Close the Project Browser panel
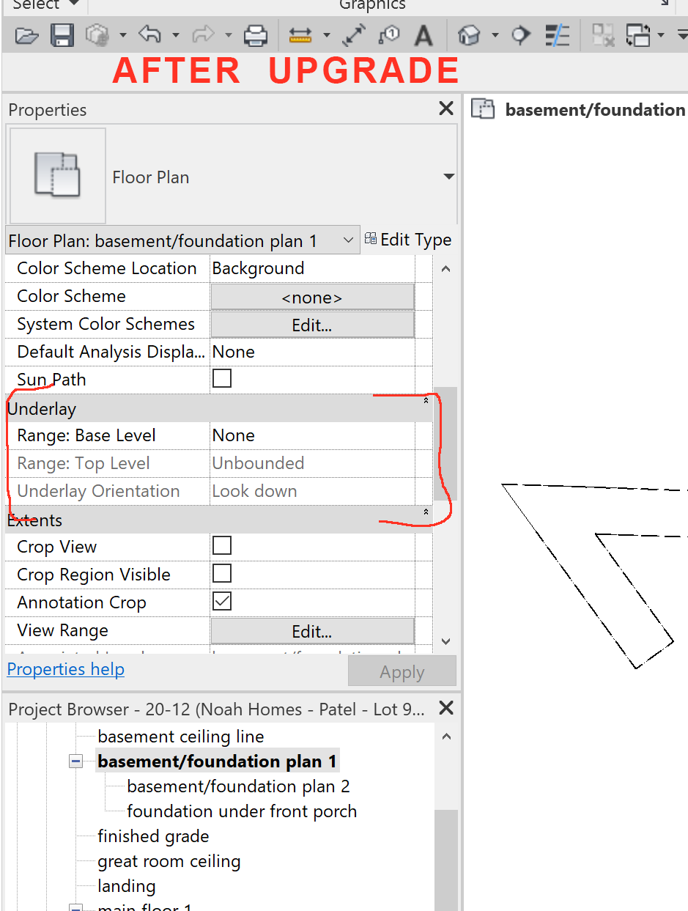Viewport: 688px width, 911px height. [x=445, y=709]
